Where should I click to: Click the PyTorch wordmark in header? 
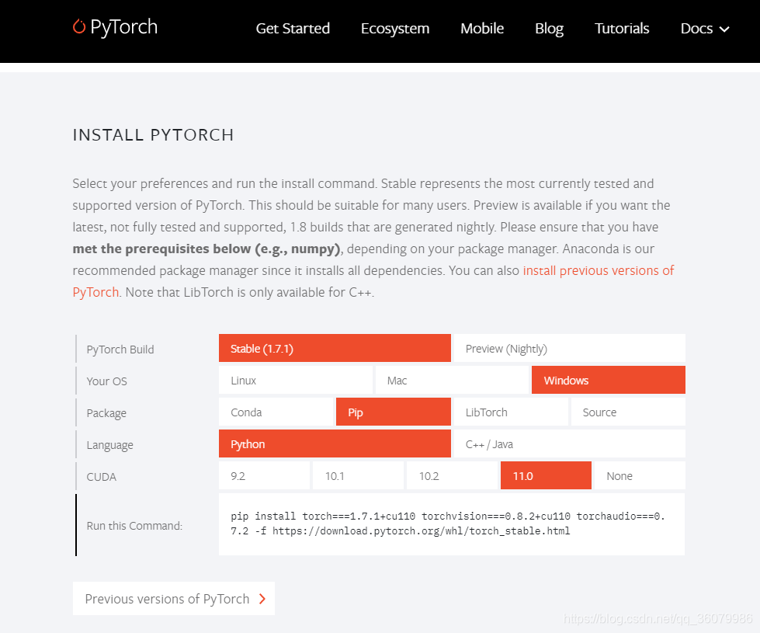click(124, 27)
